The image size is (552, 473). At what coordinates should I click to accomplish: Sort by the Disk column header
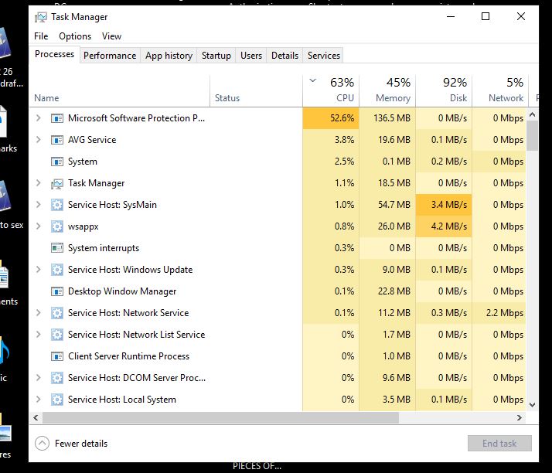(x=444, y=90)
